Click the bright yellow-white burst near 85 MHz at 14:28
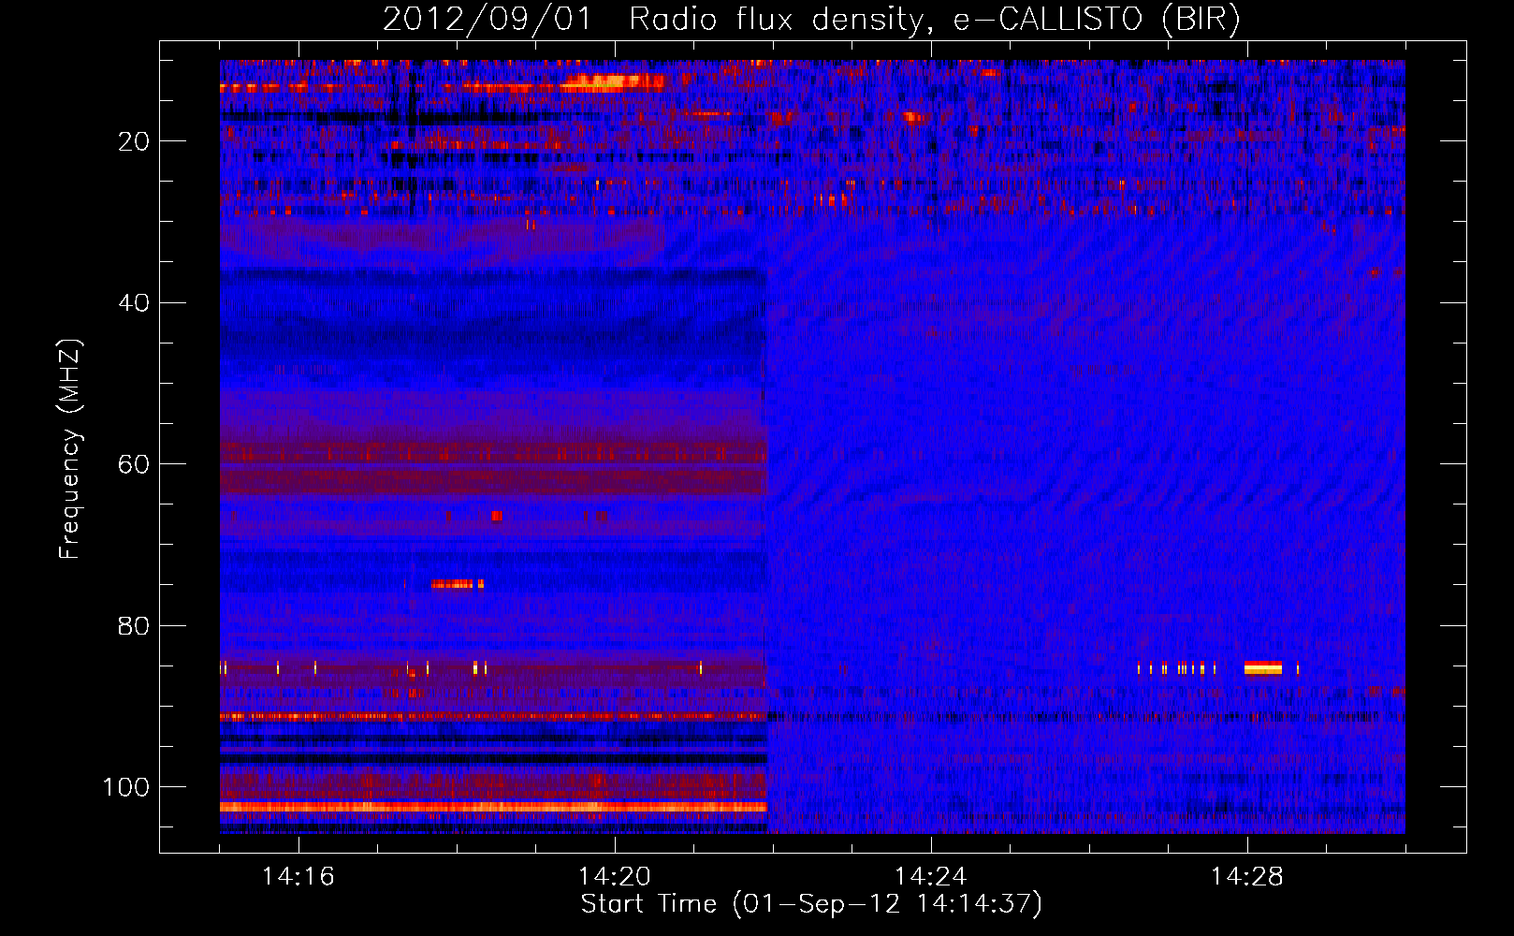Image resolution: width=1514 pixels, height=936 pixels. pyautogui.click(x=1263, y=667)
